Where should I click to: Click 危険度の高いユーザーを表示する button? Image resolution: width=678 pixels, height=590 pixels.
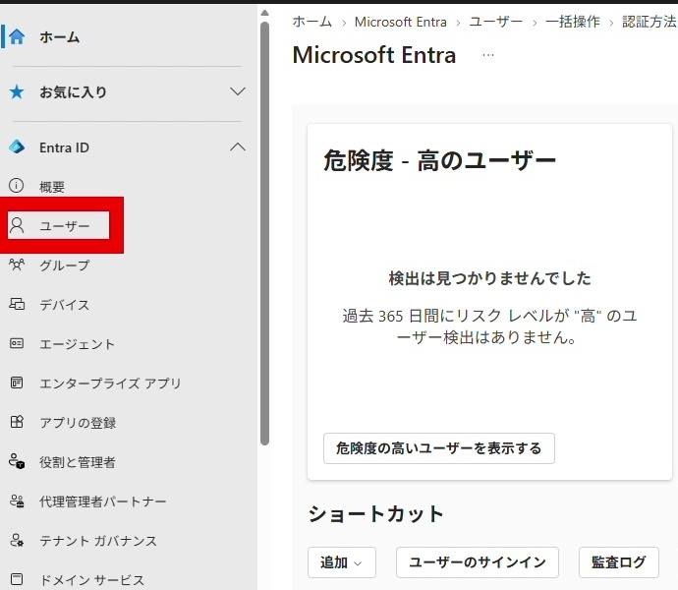(439, 448)
